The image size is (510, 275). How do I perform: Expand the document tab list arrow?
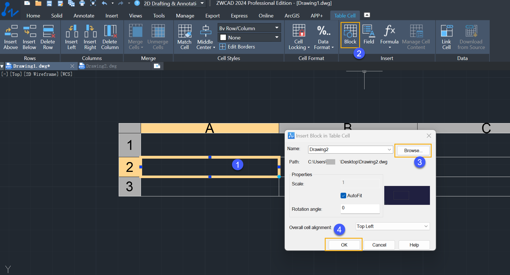[x=2, y=66]
